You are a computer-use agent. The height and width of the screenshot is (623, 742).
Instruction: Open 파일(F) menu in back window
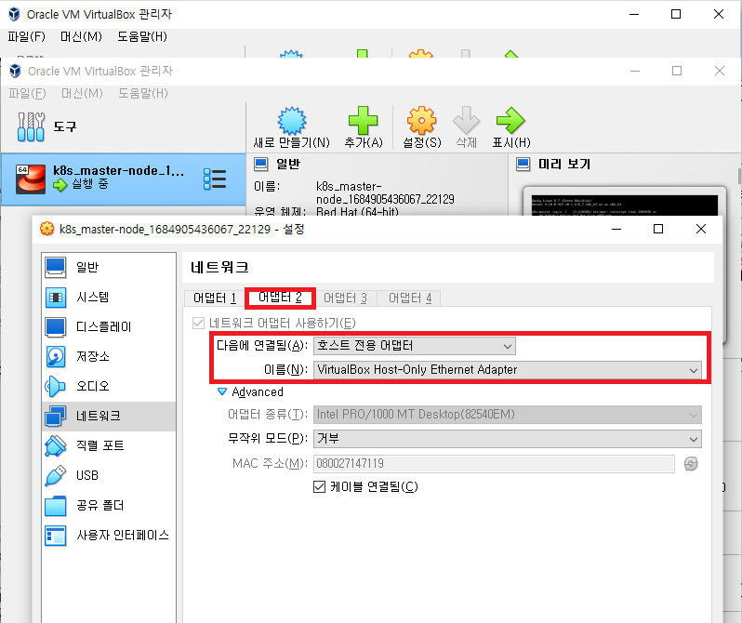click(x=26, y=36)
